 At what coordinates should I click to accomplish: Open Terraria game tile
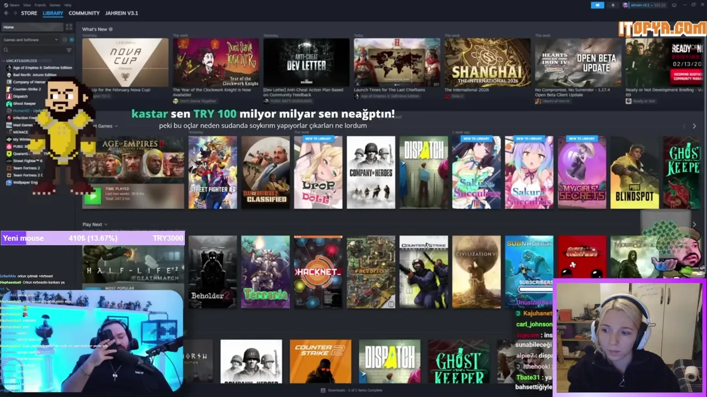(x=265, y=272)
